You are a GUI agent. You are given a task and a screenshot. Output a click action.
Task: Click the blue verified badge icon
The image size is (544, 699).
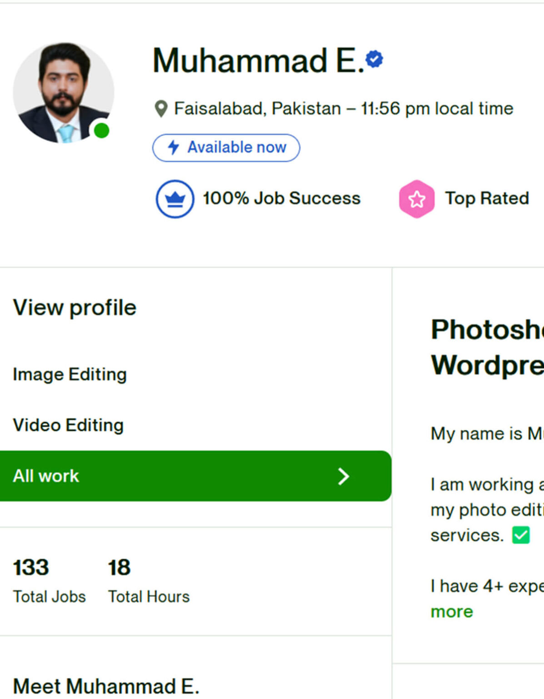(x=374, y=59)
